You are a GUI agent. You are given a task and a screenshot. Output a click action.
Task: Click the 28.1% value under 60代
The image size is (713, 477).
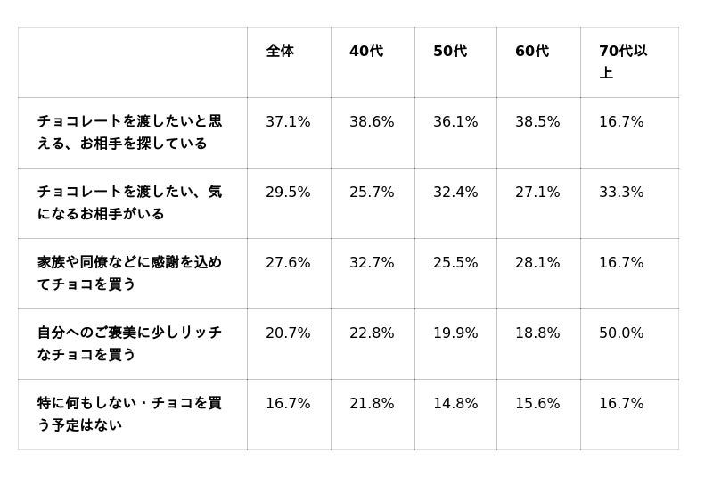(x=537, y=263)
